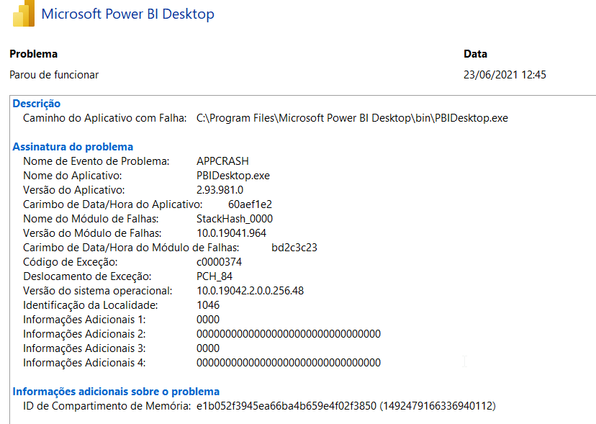Click 'Informações Adicionais 2:' label

pyautogui.click(x=84, y=334)
